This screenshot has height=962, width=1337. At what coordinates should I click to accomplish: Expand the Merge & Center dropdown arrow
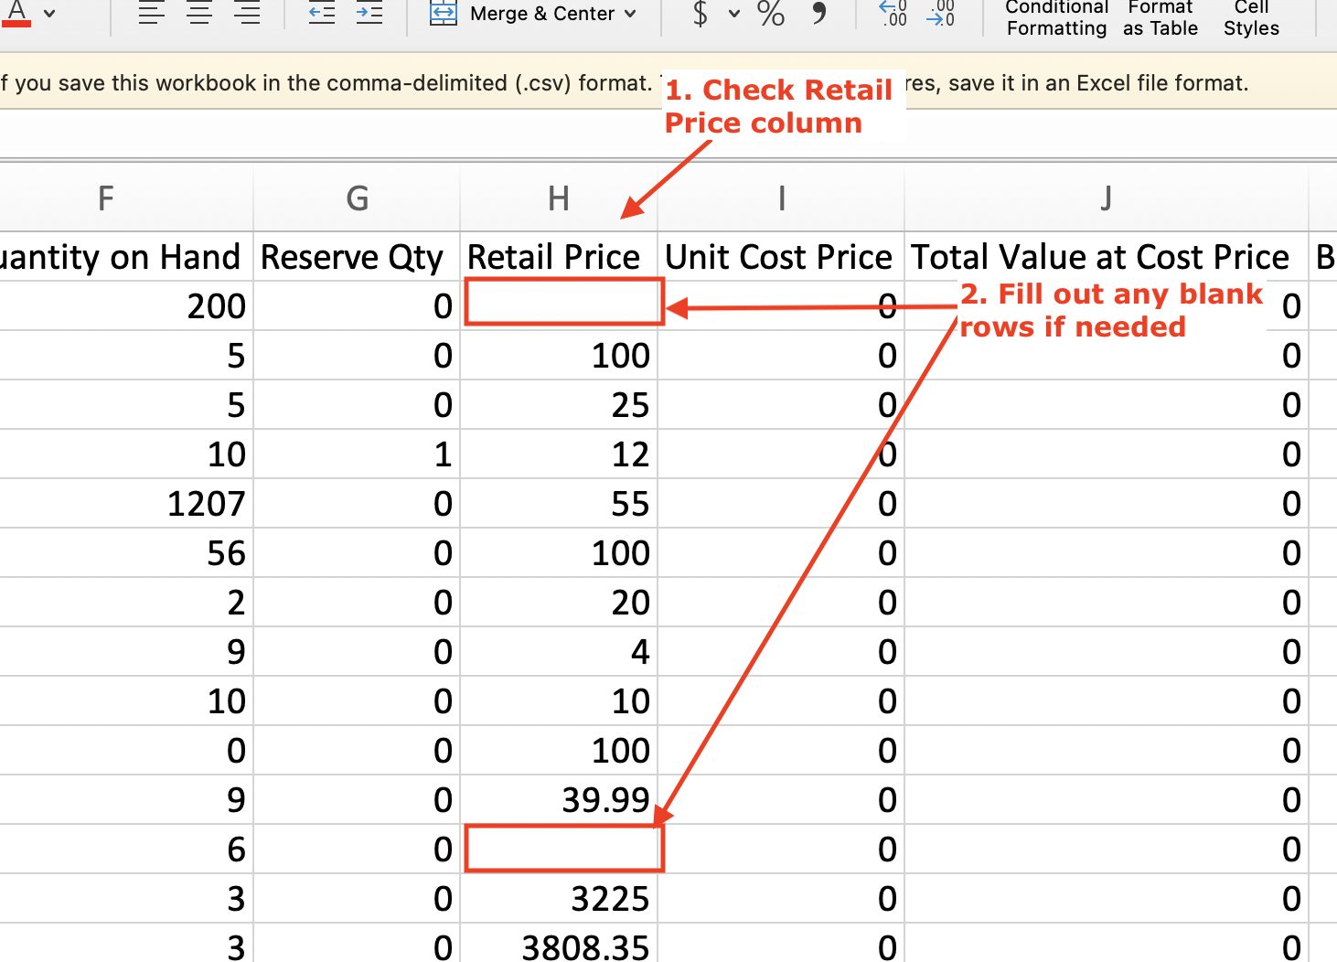pyautogui.click(x=630, y=14)
